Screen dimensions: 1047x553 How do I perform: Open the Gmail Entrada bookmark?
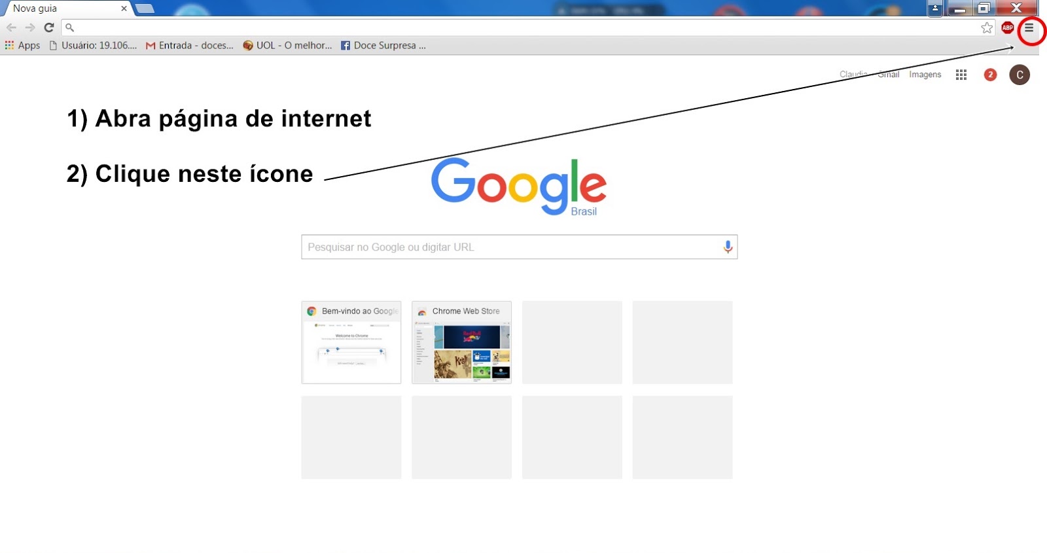point(189,45)
